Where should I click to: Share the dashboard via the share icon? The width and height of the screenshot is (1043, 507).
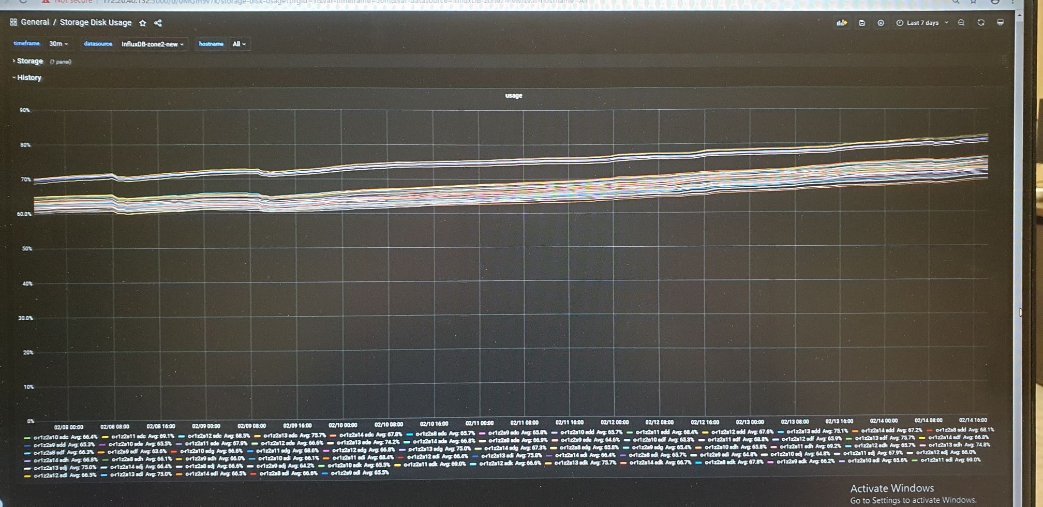coord(158,23)
